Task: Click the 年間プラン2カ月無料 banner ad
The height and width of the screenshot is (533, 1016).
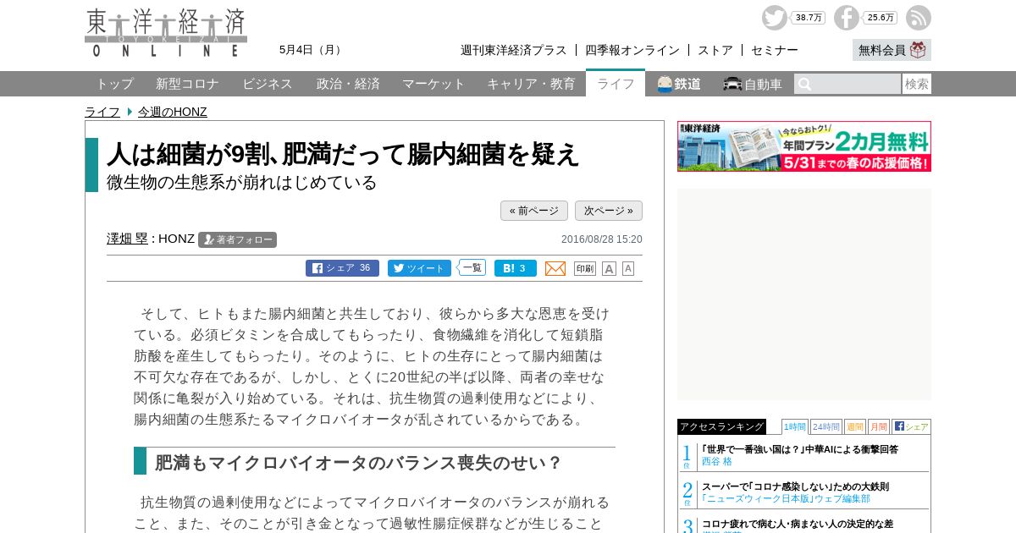Action: click(804, 146)
